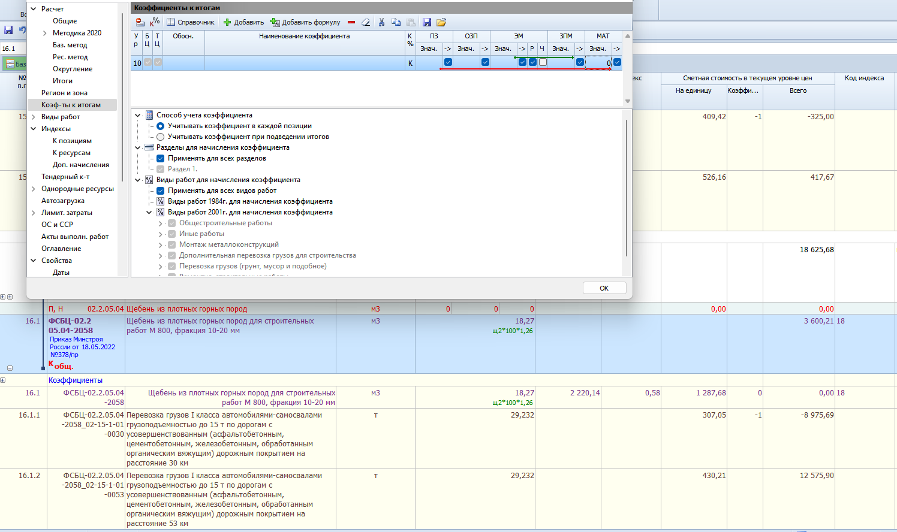Select Тендерный к-т in the sidebar
Viewport: 897px width, 532px height.
click(65, 177)
